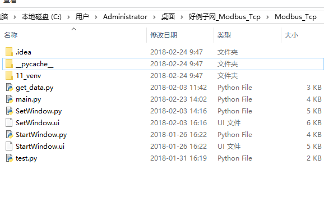324x210 pixels.
Task: Click the test.py Python file icon
Action: (x=10, y=158)
